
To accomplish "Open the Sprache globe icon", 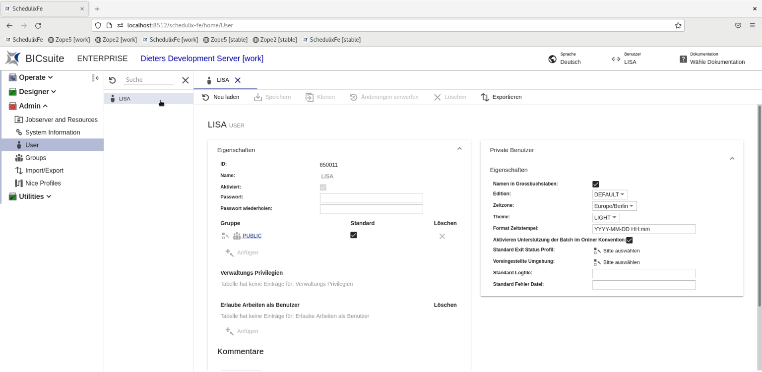I will [552, 59].
